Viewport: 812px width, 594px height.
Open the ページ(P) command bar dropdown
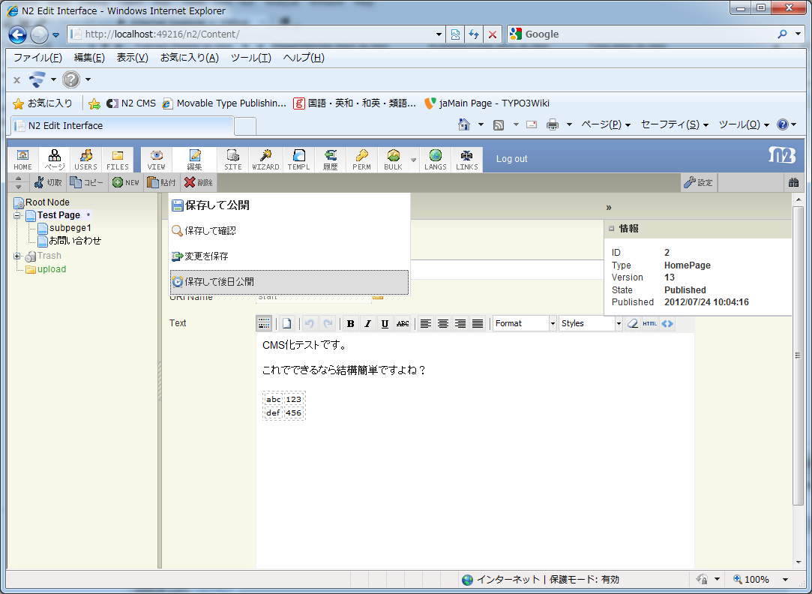(606, 124)
